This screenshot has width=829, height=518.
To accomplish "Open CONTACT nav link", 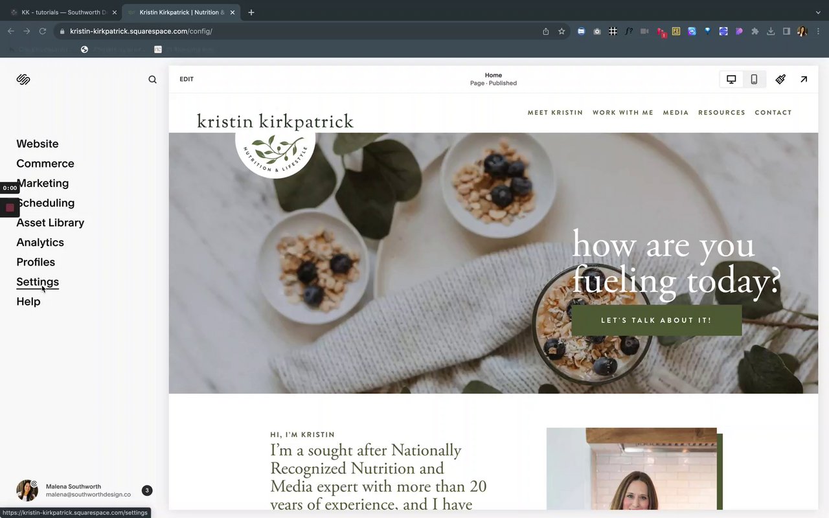I will (x=773, y=113).
